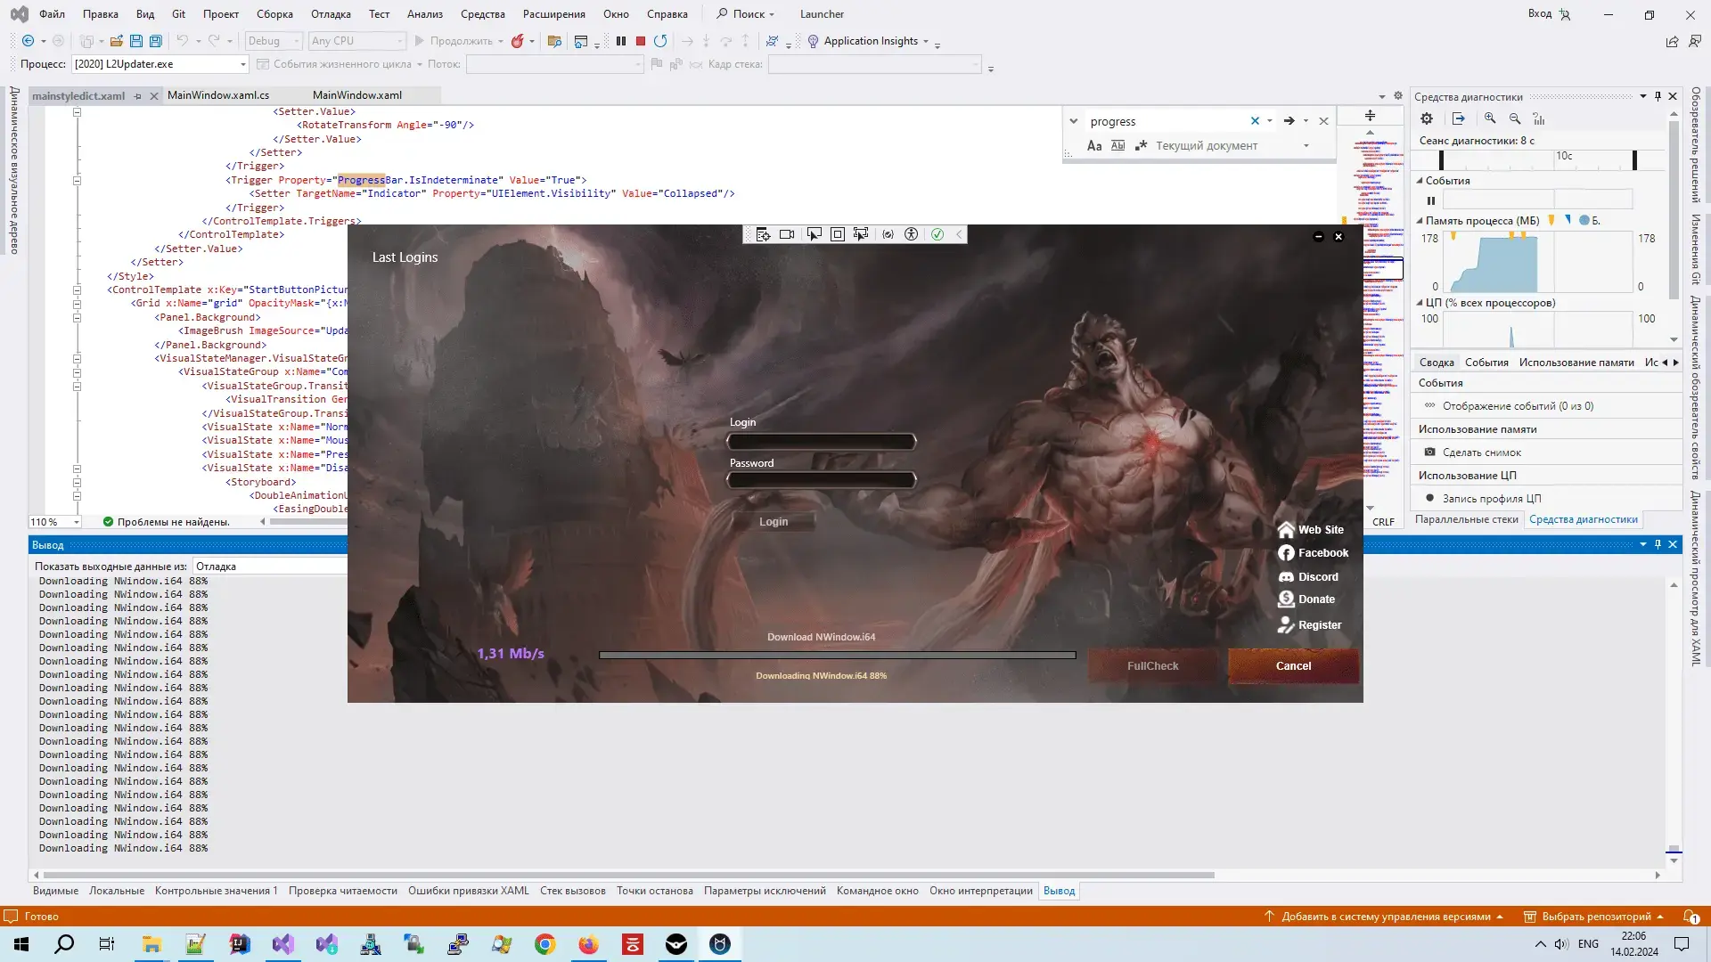Select tools via the diagnostics export icon
The image size is (1711, 962).
1458,118
